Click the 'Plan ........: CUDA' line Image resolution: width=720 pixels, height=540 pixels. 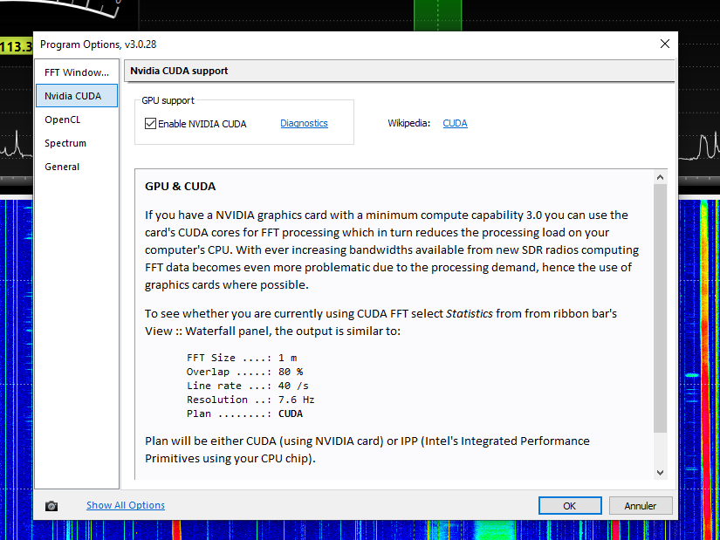244,414
